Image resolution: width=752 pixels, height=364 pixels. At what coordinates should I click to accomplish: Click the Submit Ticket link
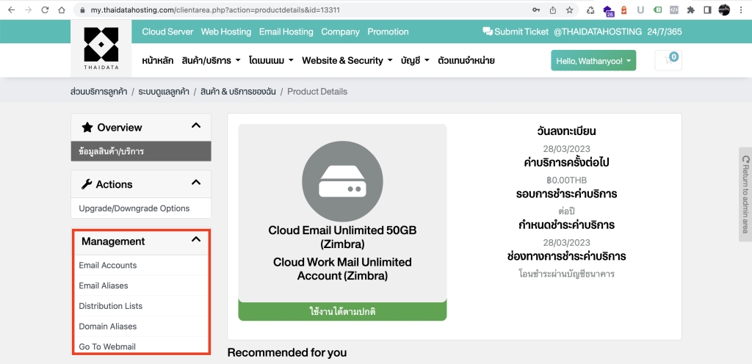[x=515, y=32]
